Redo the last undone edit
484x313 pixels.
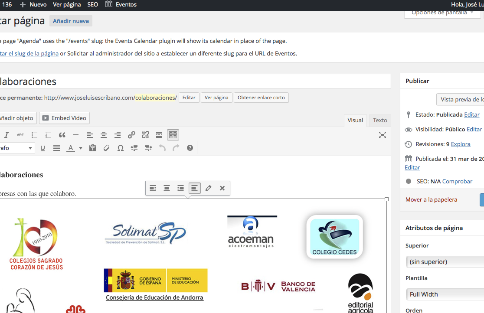176,148
